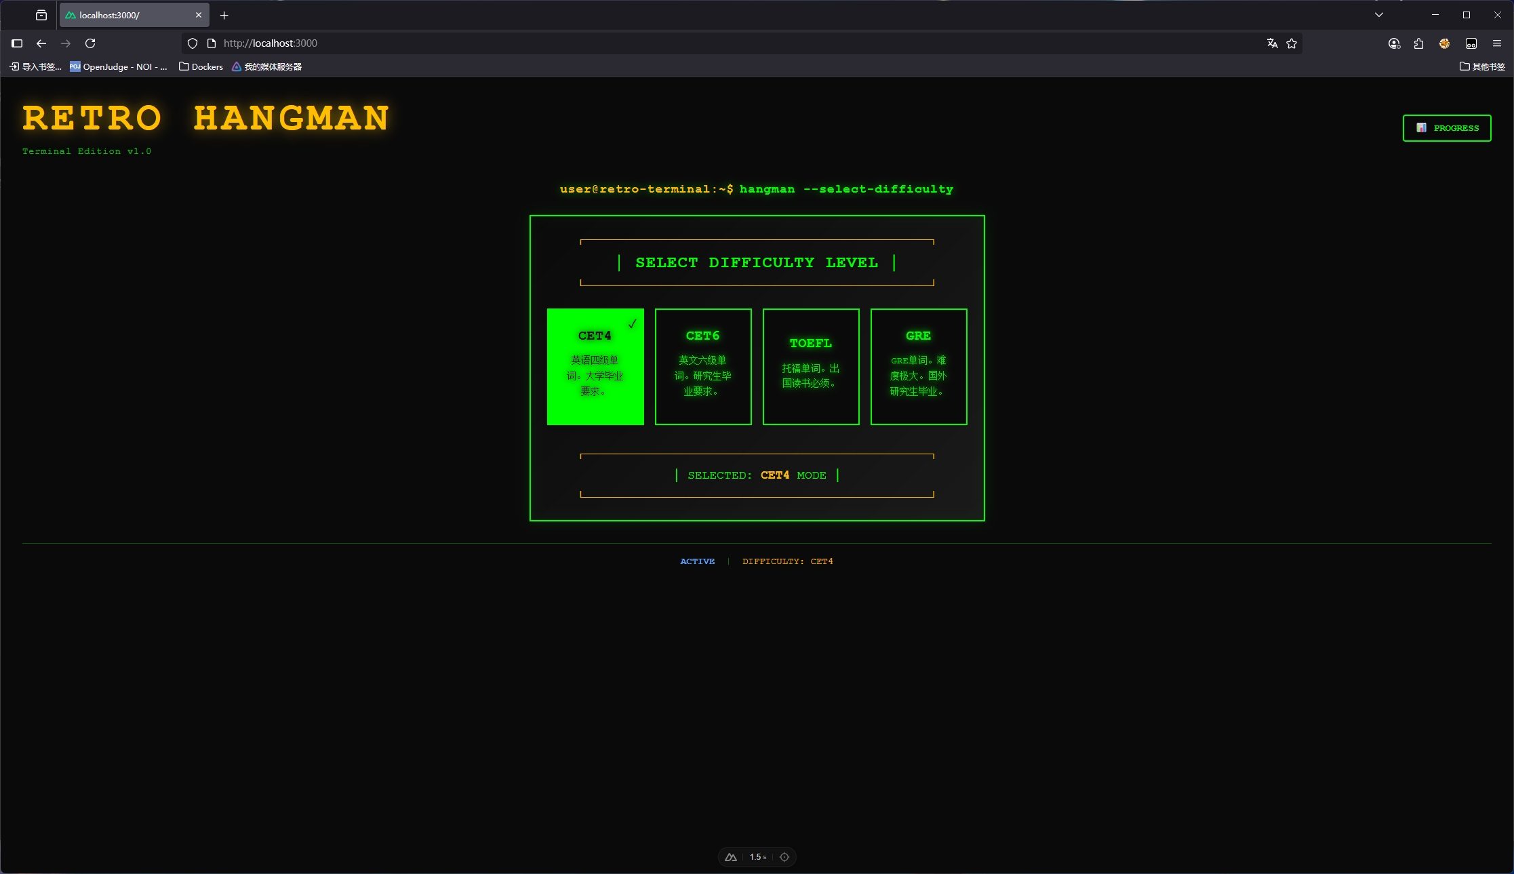Reload the page with refresh icon

click(x=90, y=43)
